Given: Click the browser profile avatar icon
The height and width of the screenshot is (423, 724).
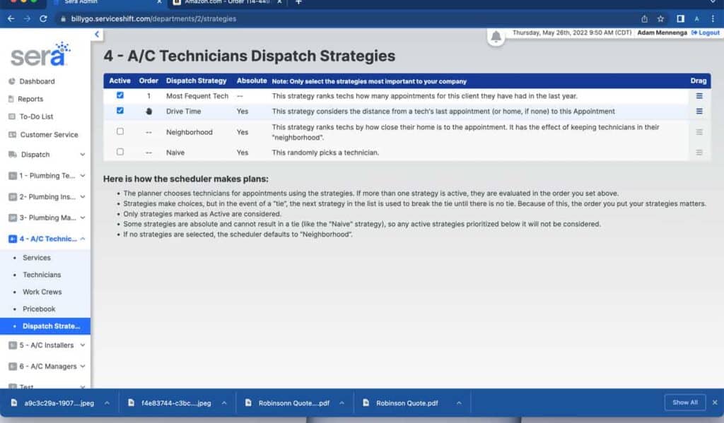Looking at the screenshot, I should click(x=697, y=20).
